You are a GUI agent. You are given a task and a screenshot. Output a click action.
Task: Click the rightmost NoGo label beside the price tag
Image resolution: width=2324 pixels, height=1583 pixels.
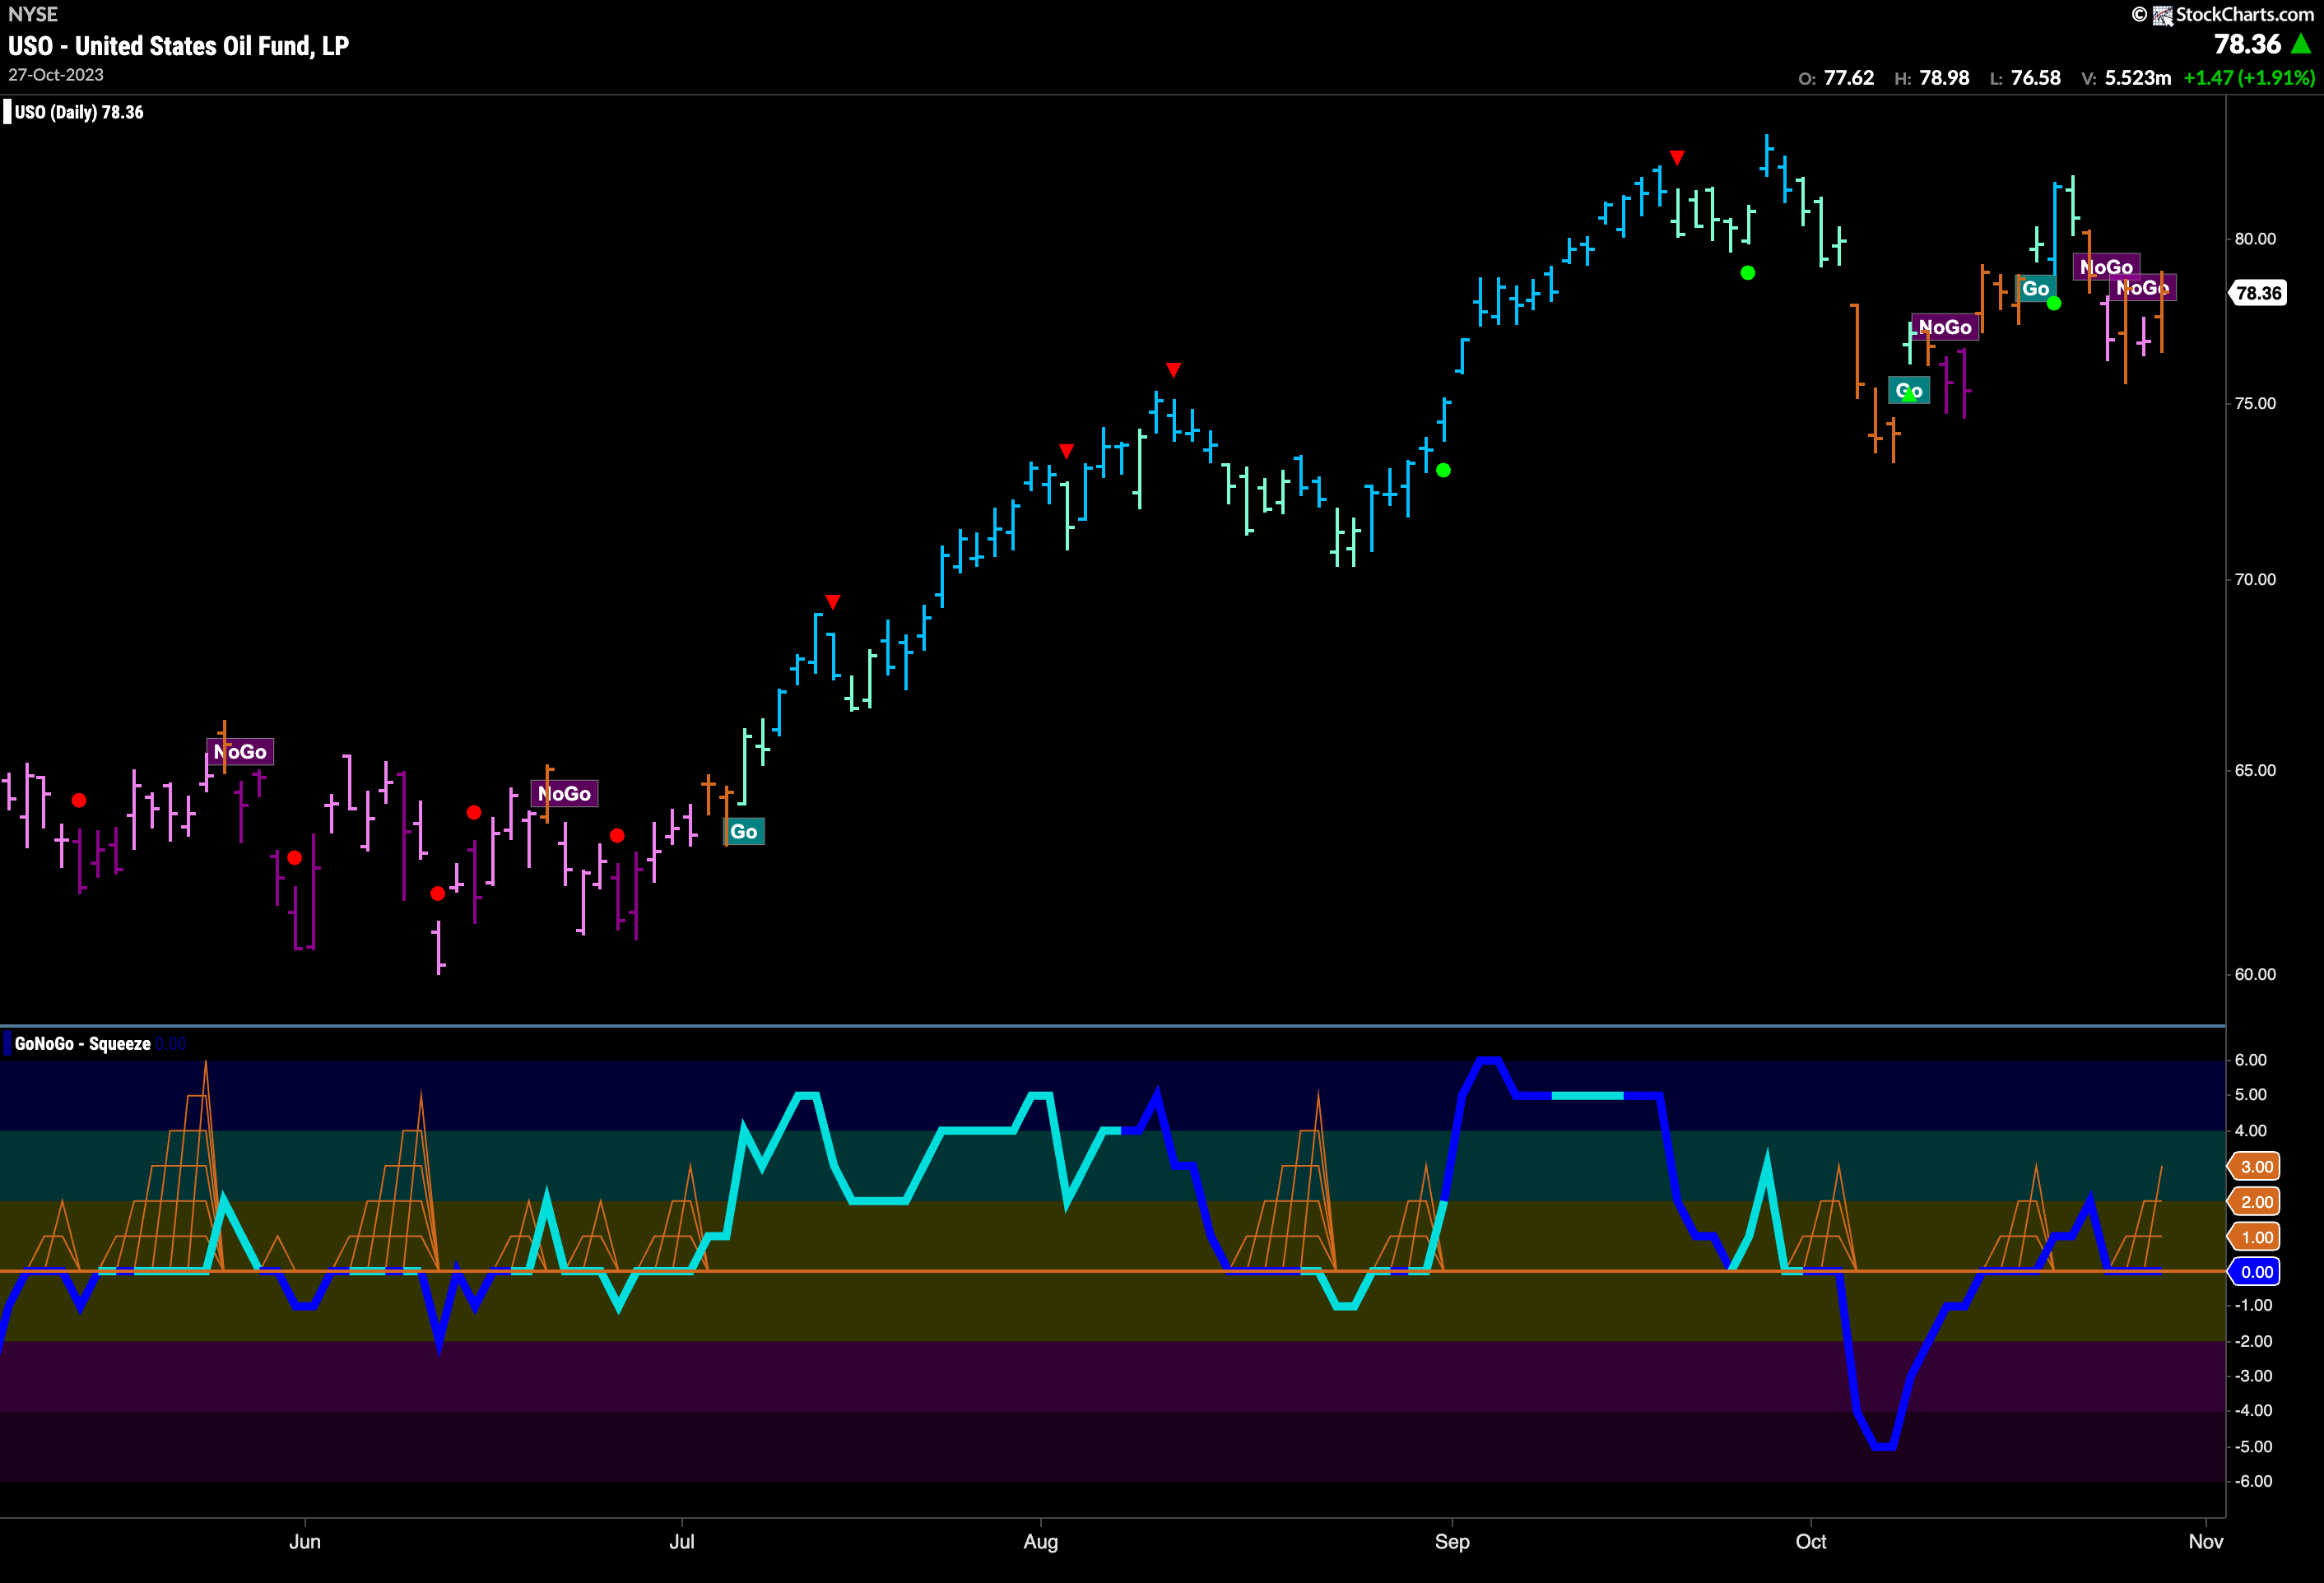pyautogui.click(x=2143, y=288)
